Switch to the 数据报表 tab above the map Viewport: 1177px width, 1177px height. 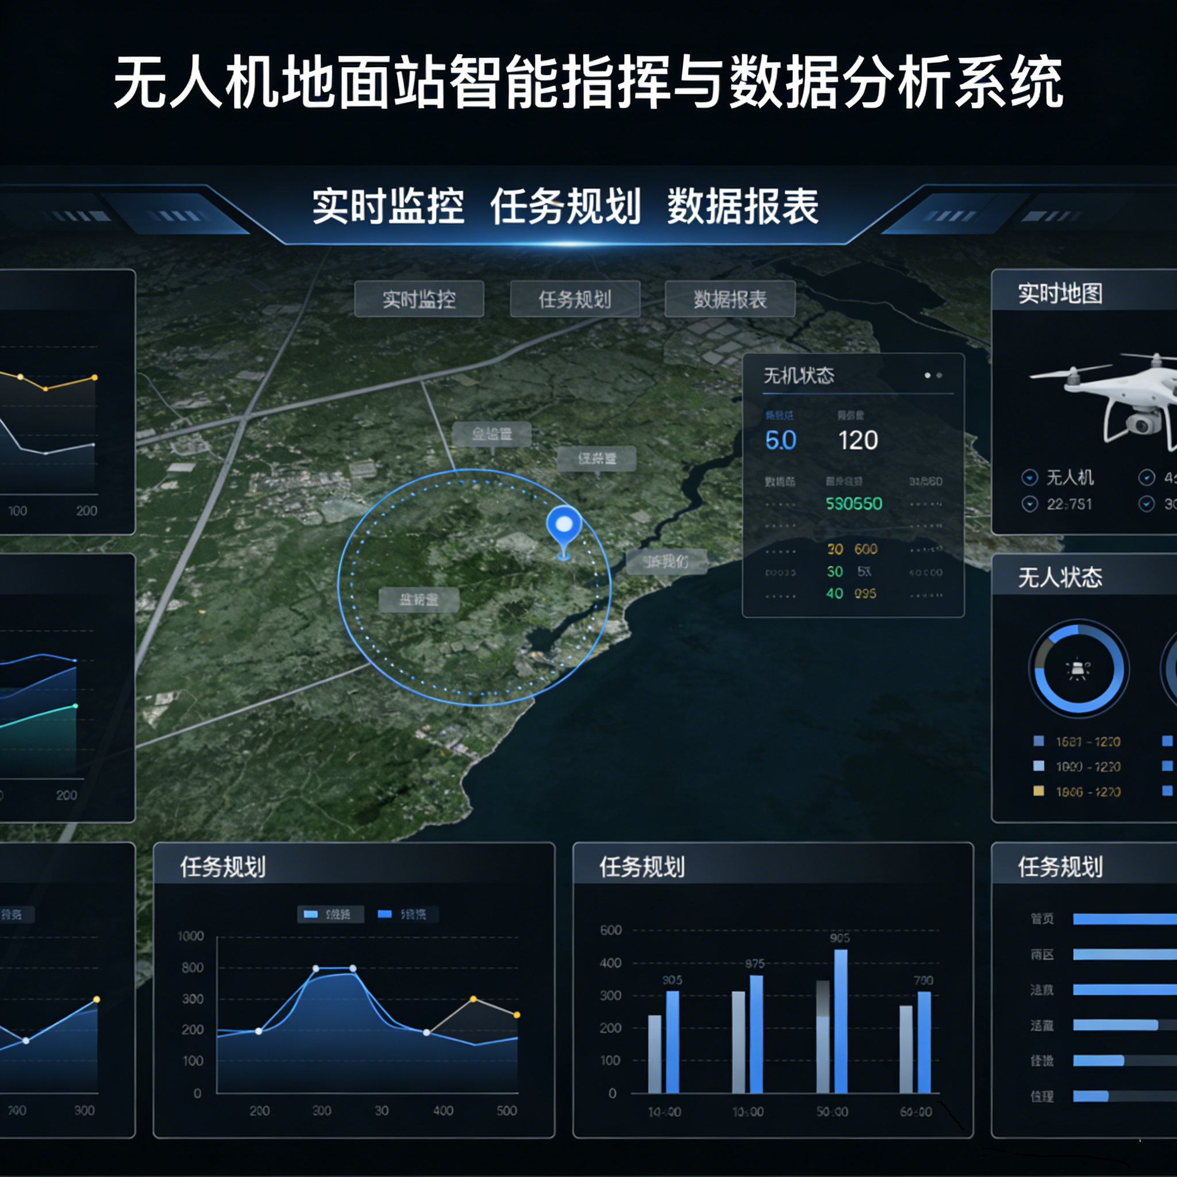pyautogui.click(x=729, y=299)
